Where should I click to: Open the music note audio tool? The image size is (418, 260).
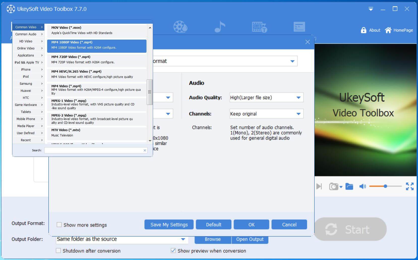(x=220, y=27)
